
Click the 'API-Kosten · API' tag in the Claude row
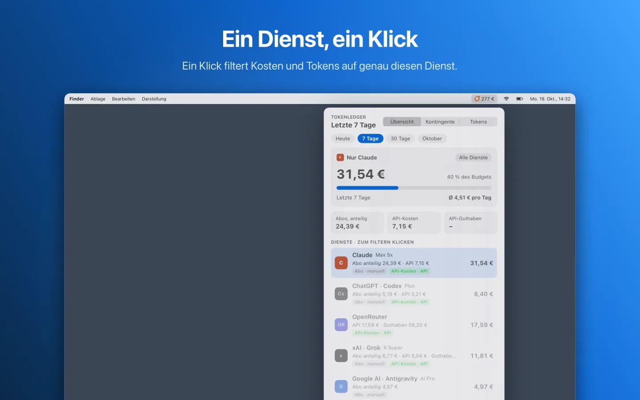(409, 271)
